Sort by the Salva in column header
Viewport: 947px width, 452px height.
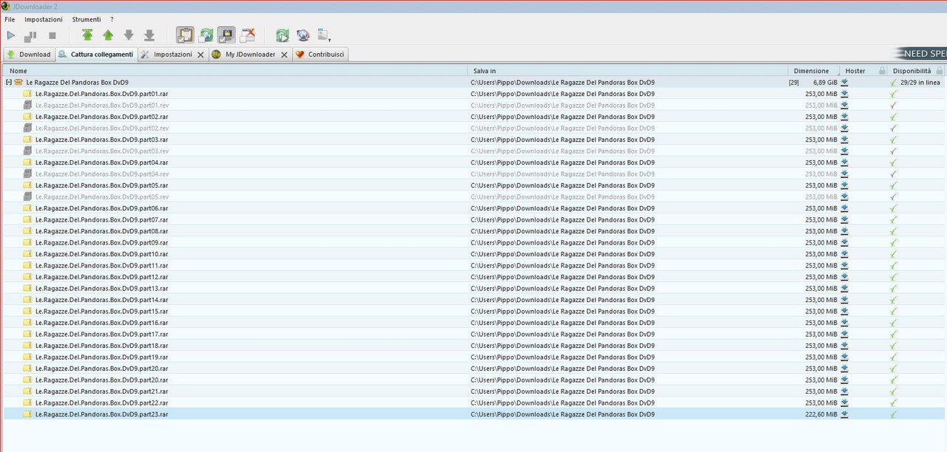(627, 71)
